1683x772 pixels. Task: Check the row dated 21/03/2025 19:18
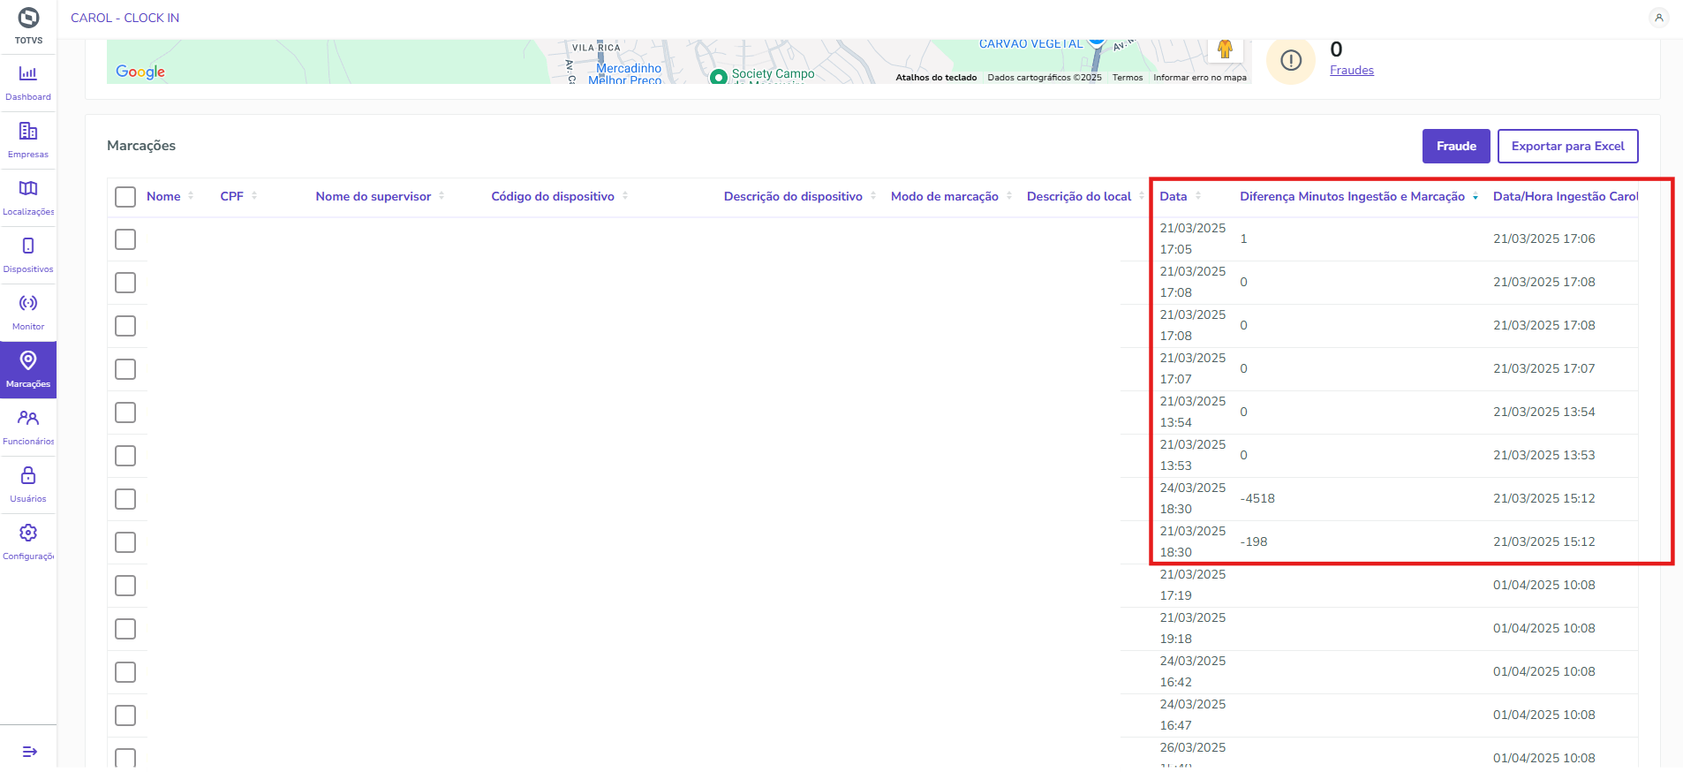point(125,629)
